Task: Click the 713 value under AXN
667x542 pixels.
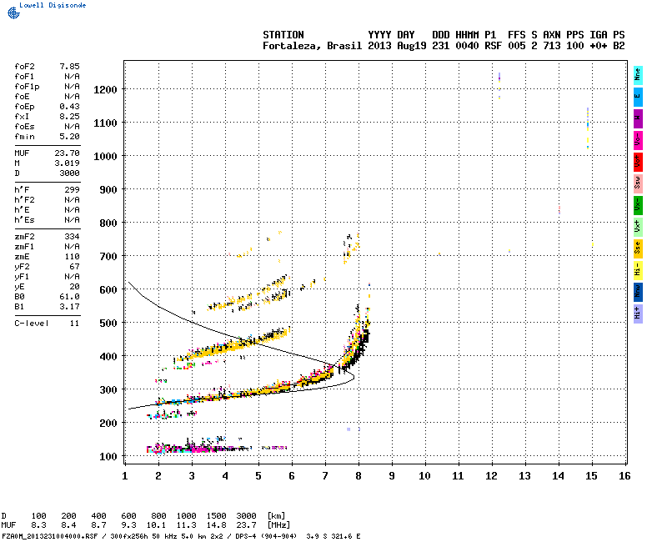Action: [552, 46]
